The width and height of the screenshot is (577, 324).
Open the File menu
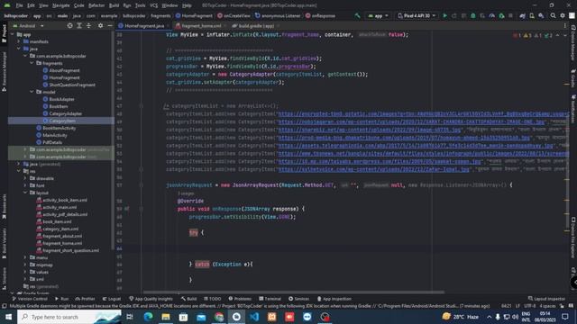click(20, 5)
